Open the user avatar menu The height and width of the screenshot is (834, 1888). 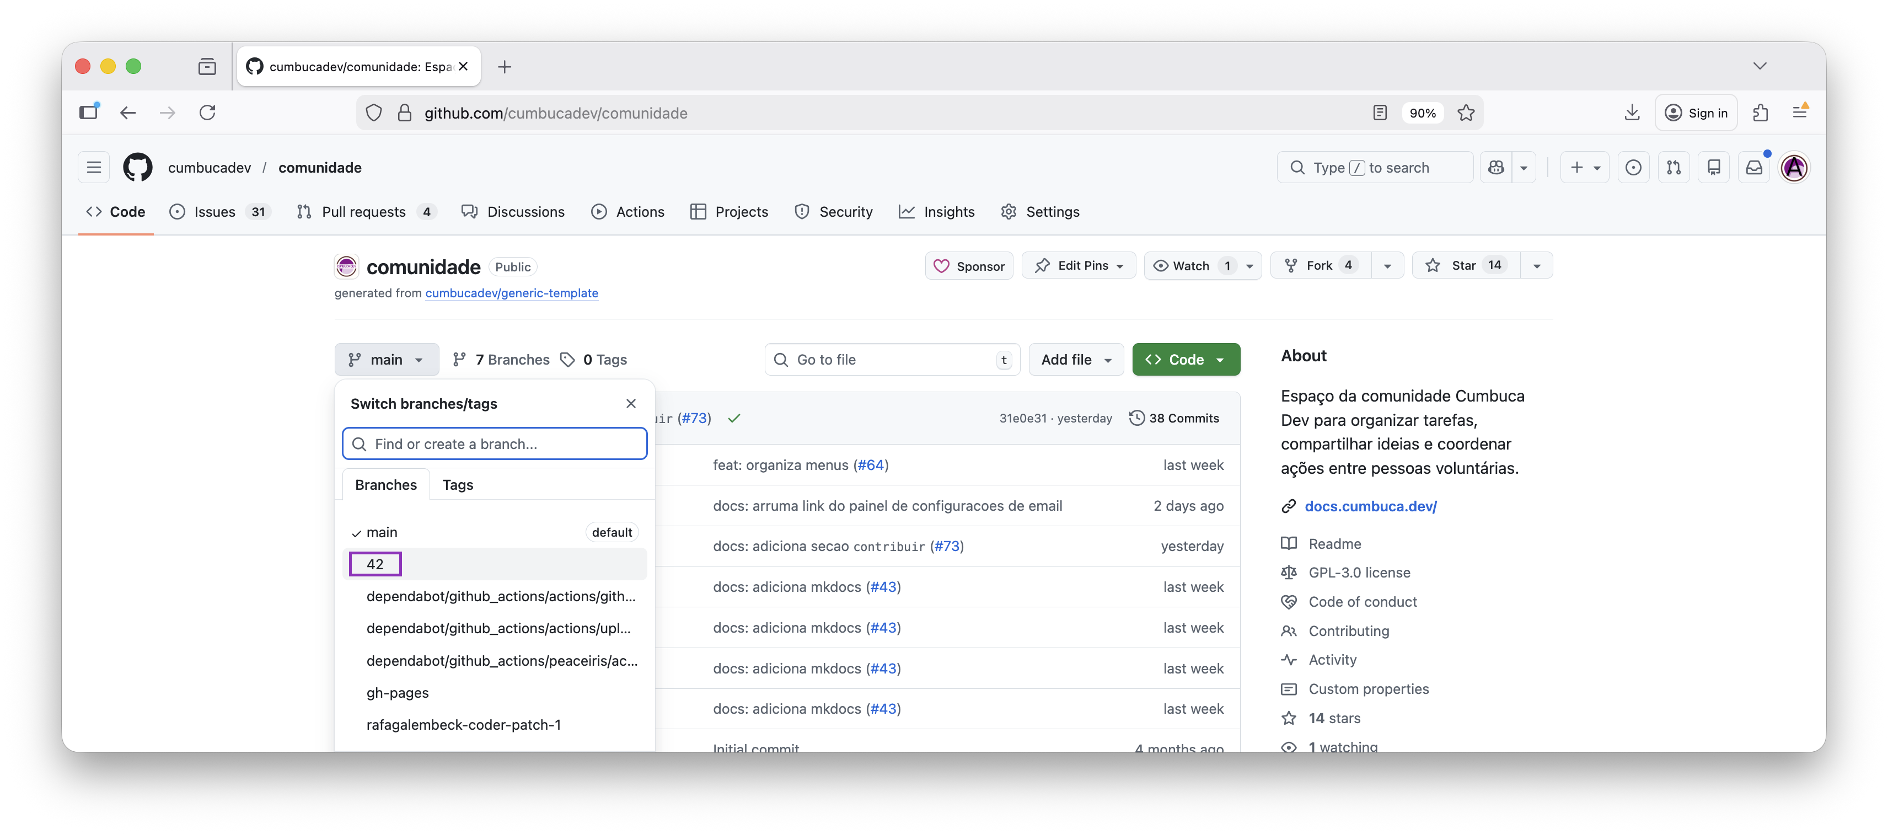(x=1794, y=168)
